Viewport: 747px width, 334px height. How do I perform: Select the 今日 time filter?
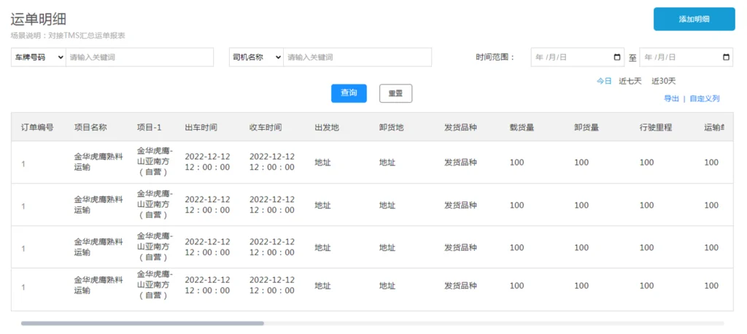point(604,81)
